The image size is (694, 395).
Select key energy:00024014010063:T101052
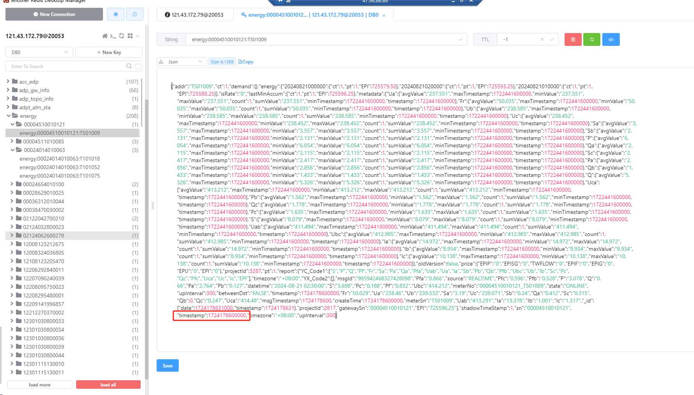point(60,167)
